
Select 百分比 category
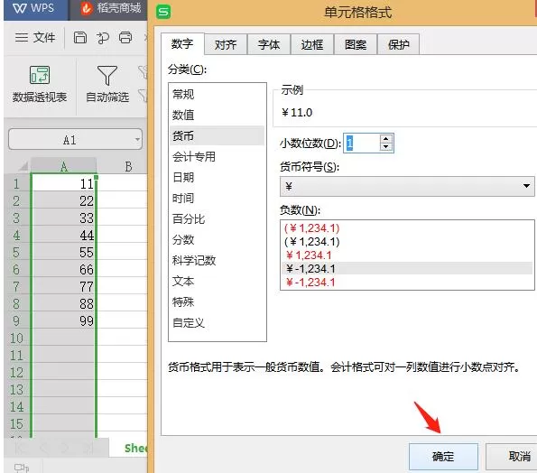218,218
